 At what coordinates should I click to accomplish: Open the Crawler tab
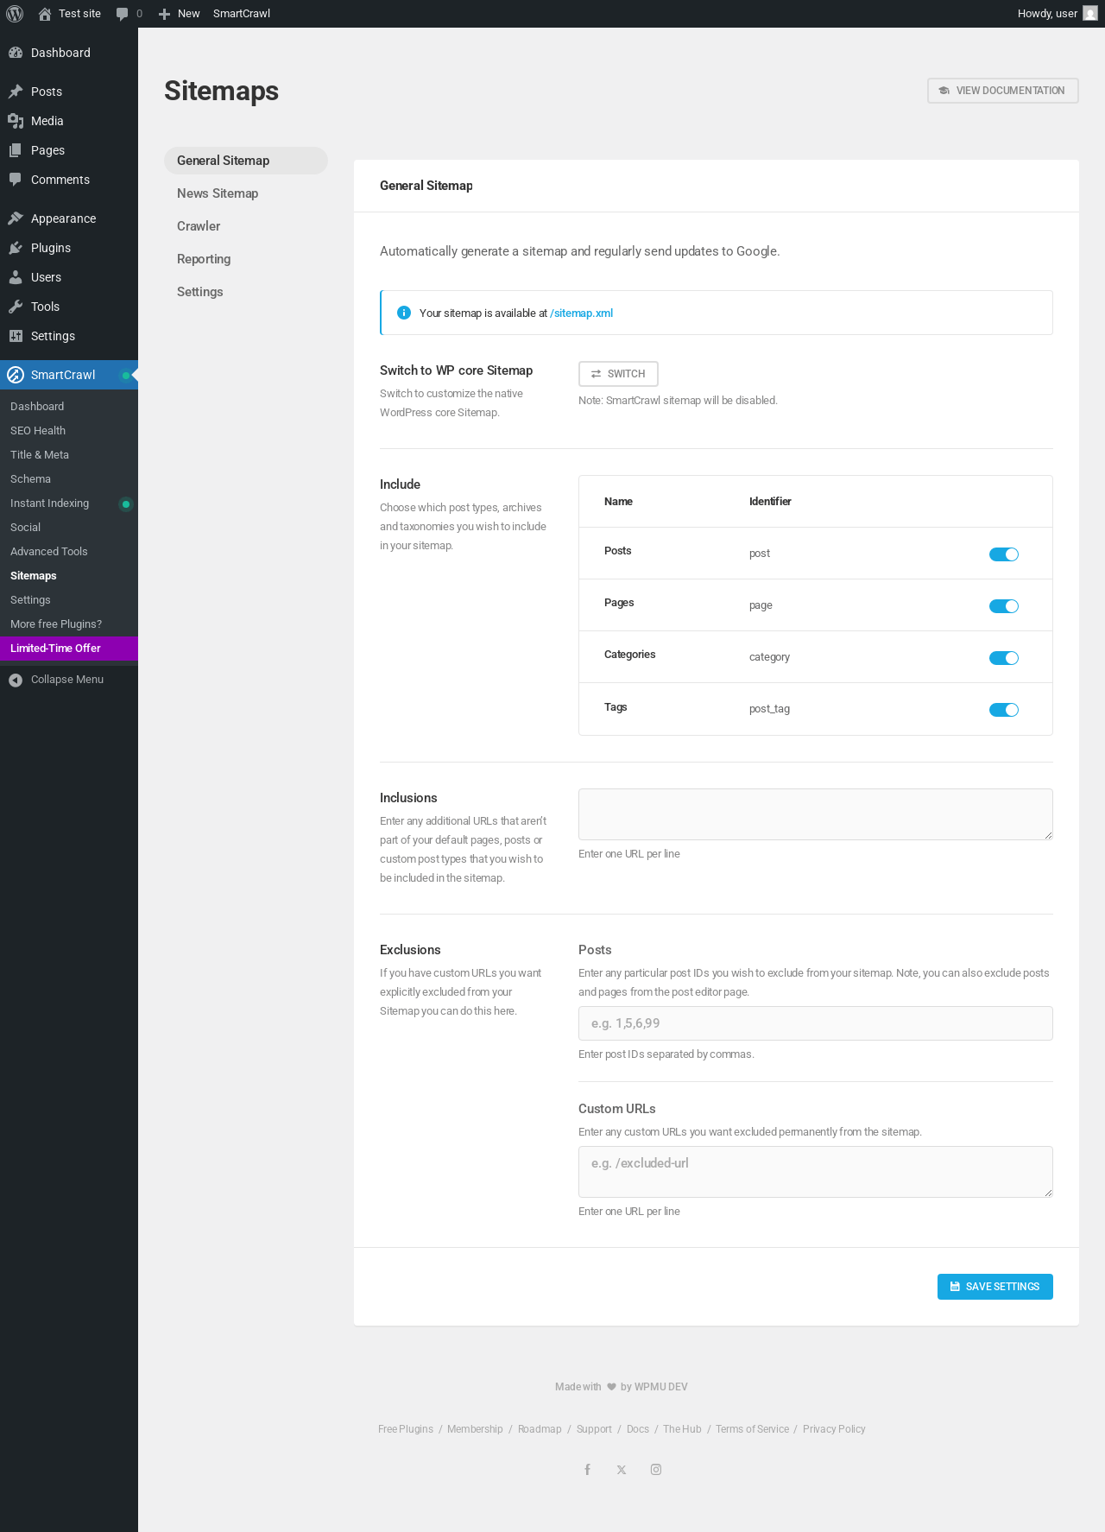click(x=199, y=226)
